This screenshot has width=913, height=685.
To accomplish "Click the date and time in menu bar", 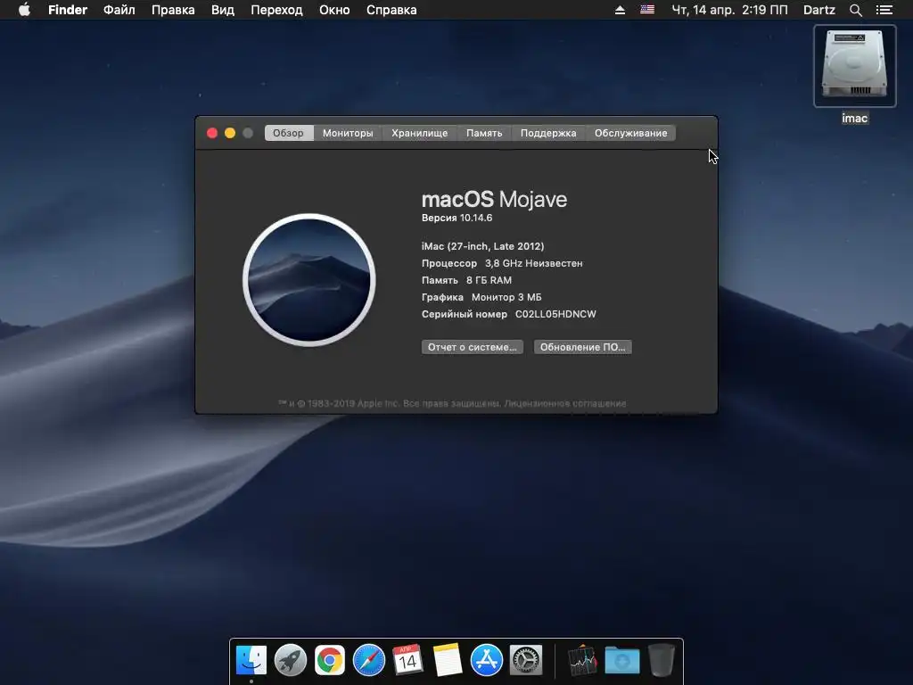I will coord(729,10).
